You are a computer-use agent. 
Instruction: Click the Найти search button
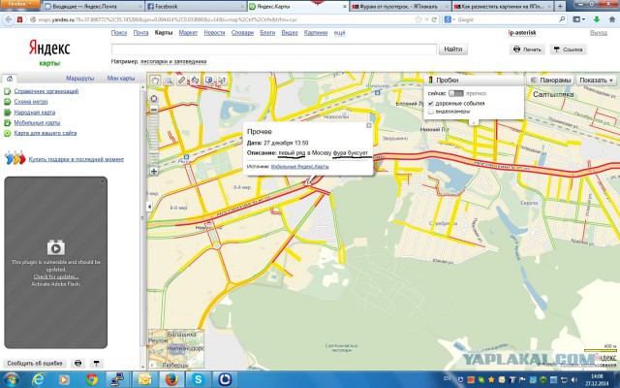tap(452, 49)
